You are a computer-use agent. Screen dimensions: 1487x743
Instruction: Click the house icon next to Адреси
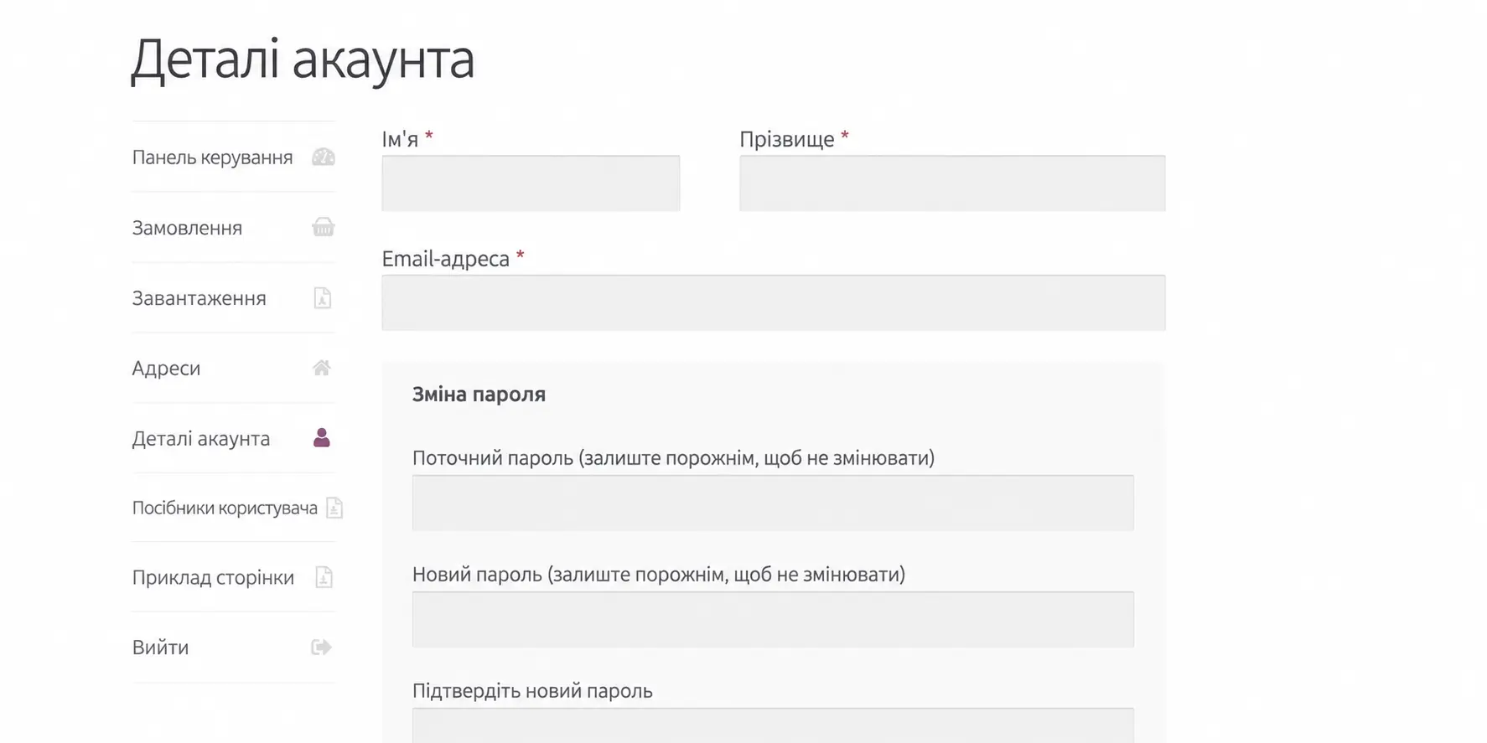(x=322, y=368)
